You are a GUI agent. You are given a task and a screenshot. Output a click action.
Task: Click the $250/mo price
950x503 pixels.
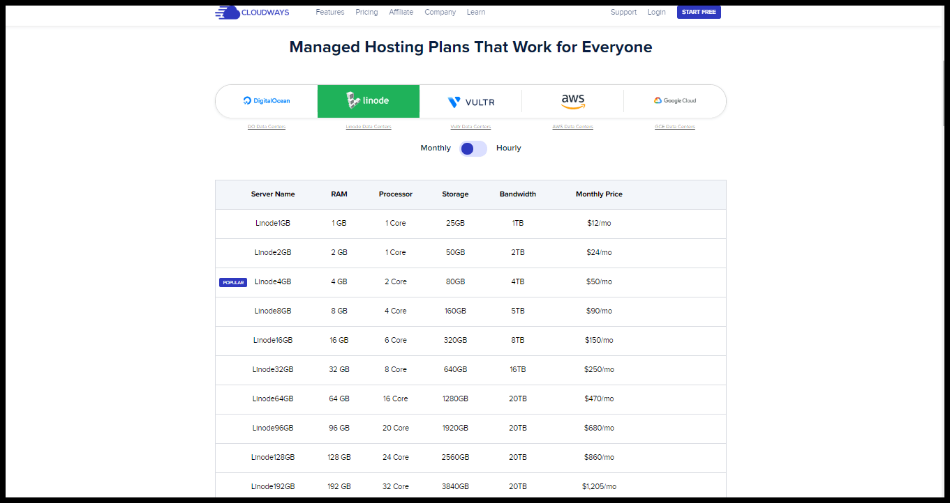coord(599,370)
